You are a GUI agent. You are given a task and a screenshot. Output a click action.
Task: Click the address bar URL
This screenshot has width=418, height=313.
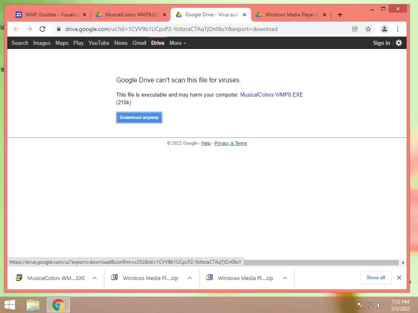(x=171, y=29)
